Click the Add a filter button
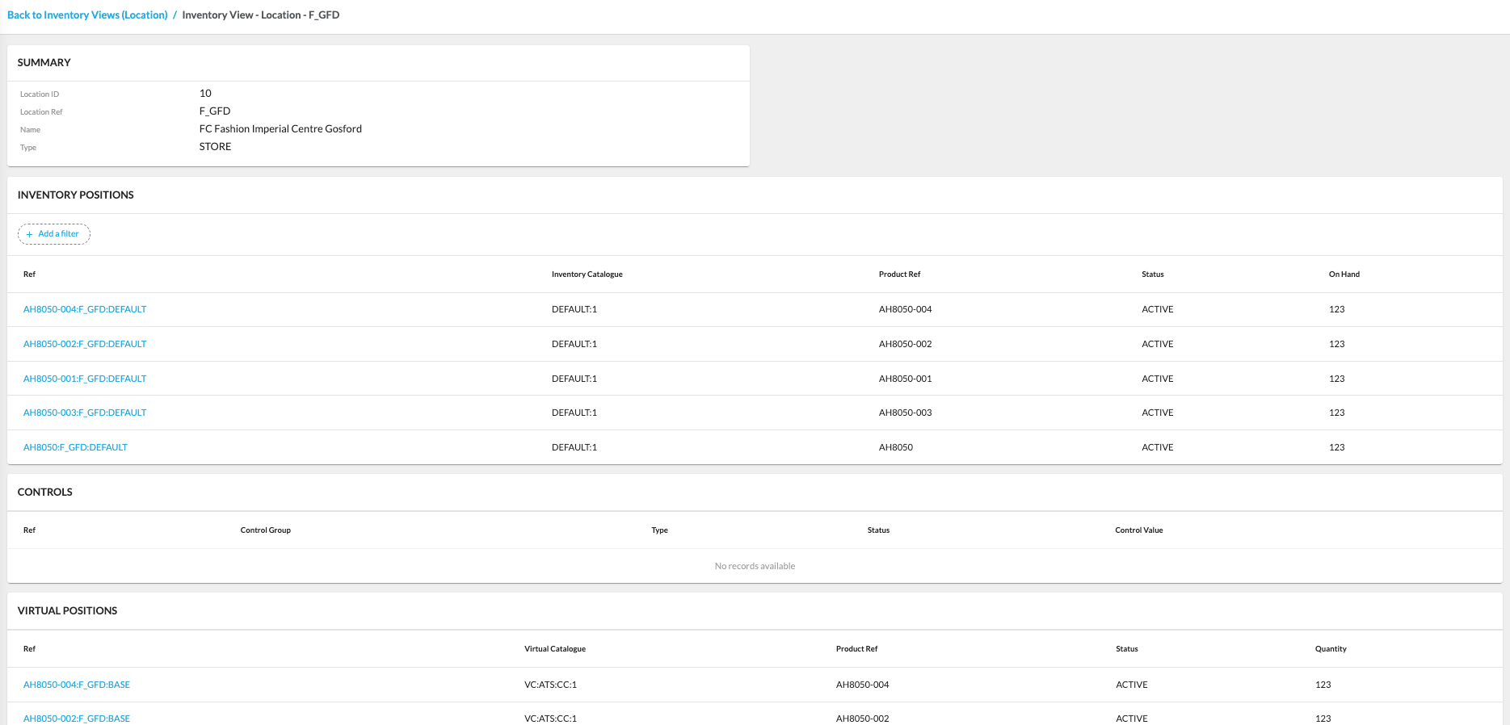This screenshot has width=1510, height=725. [x=54, y=234]
